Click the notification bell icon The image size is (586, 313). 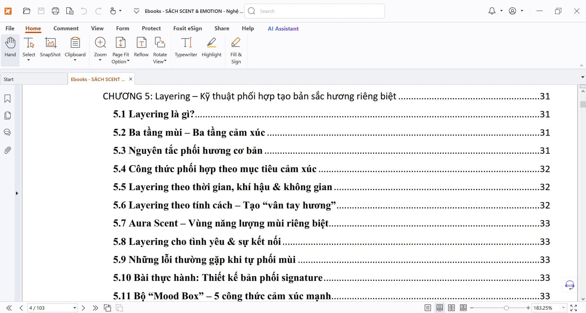[x=492, y=11]
